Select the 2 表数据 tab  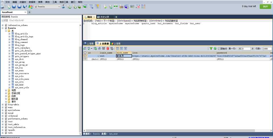103,43
